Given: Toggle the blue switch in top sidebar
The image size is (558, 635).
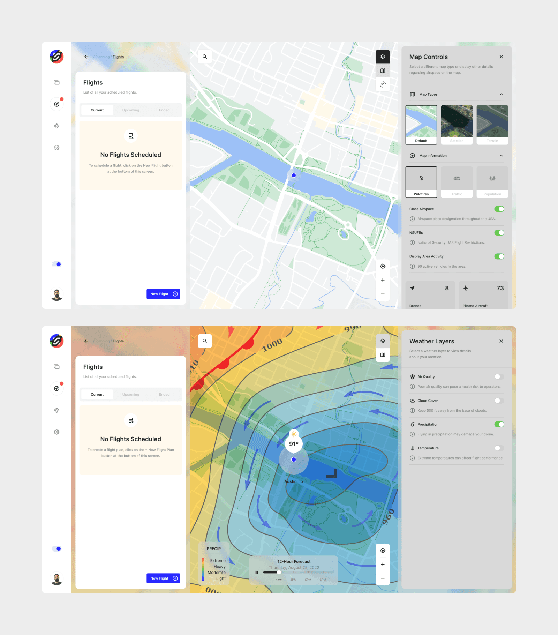Looking at the screenshot, I should coord(56,264).
